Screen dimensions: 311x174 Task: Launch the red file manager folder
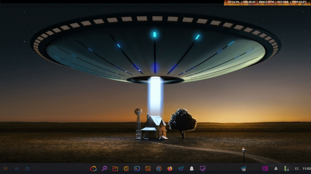coord(115,169)
